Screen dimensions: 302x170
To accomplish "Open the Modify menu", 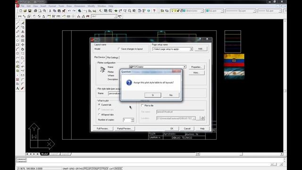I will pyautogui.click(x=91, y=6).
